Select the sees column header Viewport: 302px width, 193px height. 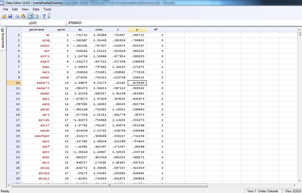[99, 30]
